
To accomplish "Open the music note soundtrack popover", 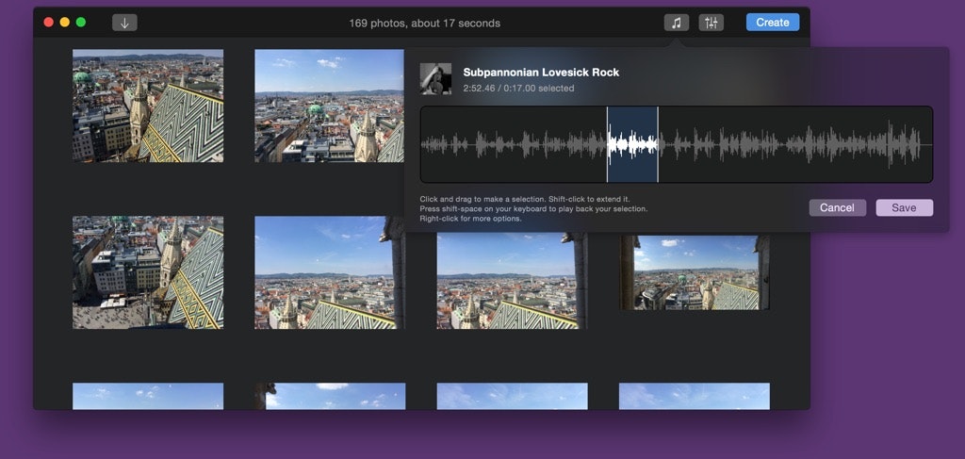I will [677, 23].
